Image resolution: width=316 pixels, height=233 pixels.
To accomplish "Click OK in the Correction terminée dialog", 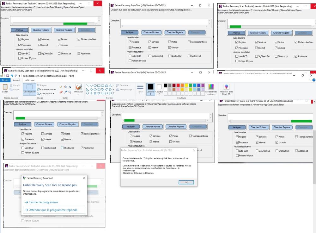I will point(186,182).
